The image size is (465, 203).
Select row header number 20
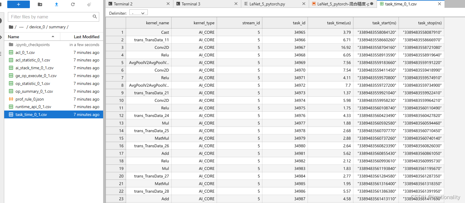pyautogui.click(x=116, y=176)
